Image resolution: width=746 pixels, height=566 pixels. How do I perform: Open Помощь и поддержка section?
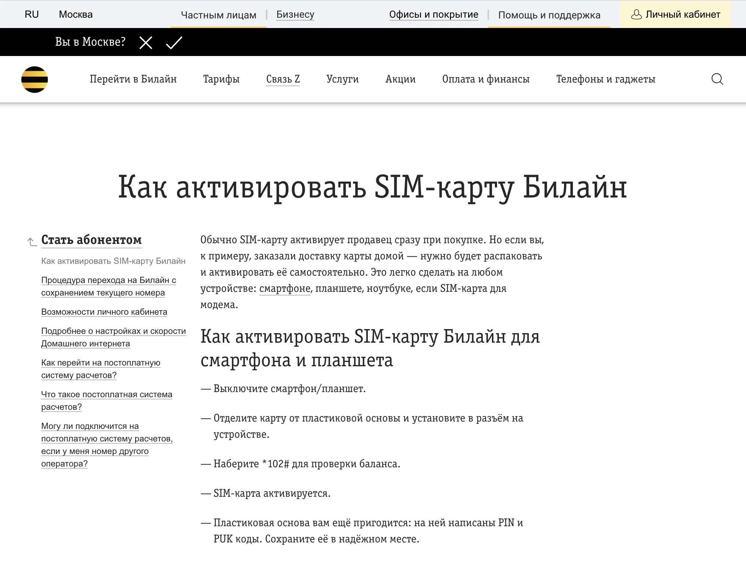click(549, 15)
